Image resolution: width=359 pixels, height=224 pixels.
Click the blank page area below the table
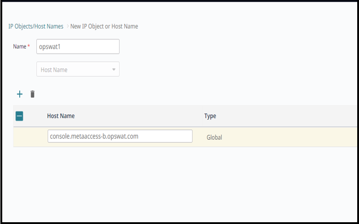coord(179,183)
